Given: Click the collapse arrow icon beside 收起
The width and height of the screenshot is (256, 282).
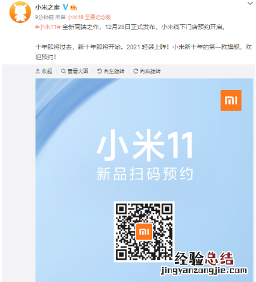Looking at the screenshot, I should click(38, 71).
